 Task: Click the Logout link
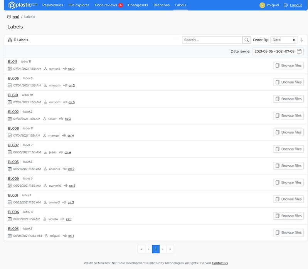click(x=296, y=5)
